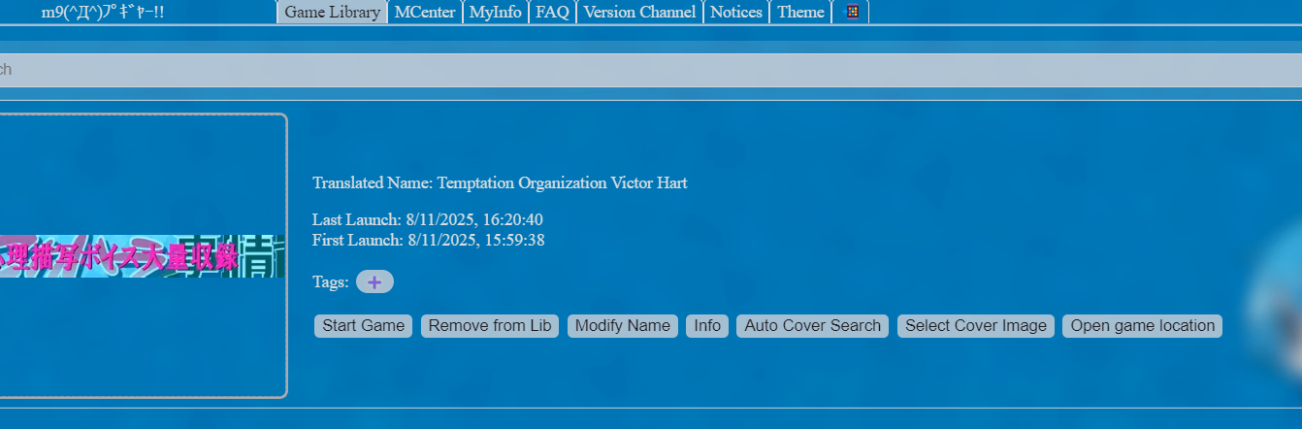Add a tag with the plus button

(374, 281)
